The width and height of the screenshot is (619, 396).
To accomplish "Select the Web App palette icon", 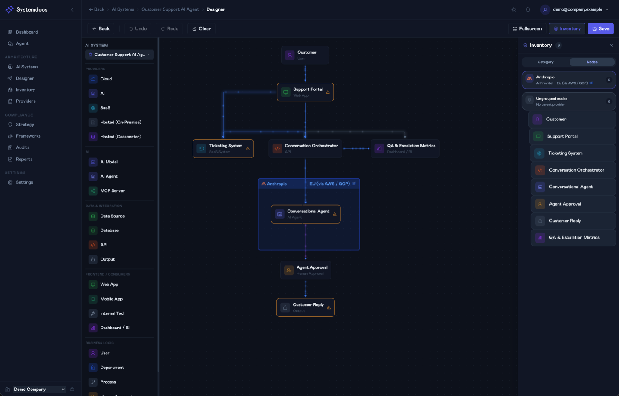I will [x=93, y=285].
